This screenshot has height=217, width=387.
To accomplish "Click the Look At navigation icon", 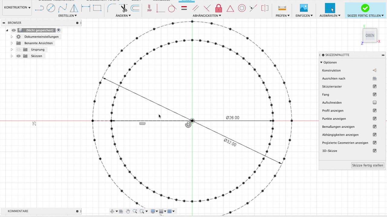I will 121,211.
